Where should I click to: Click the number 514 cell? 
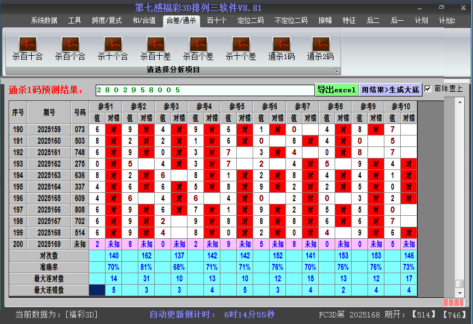point(80,233)
